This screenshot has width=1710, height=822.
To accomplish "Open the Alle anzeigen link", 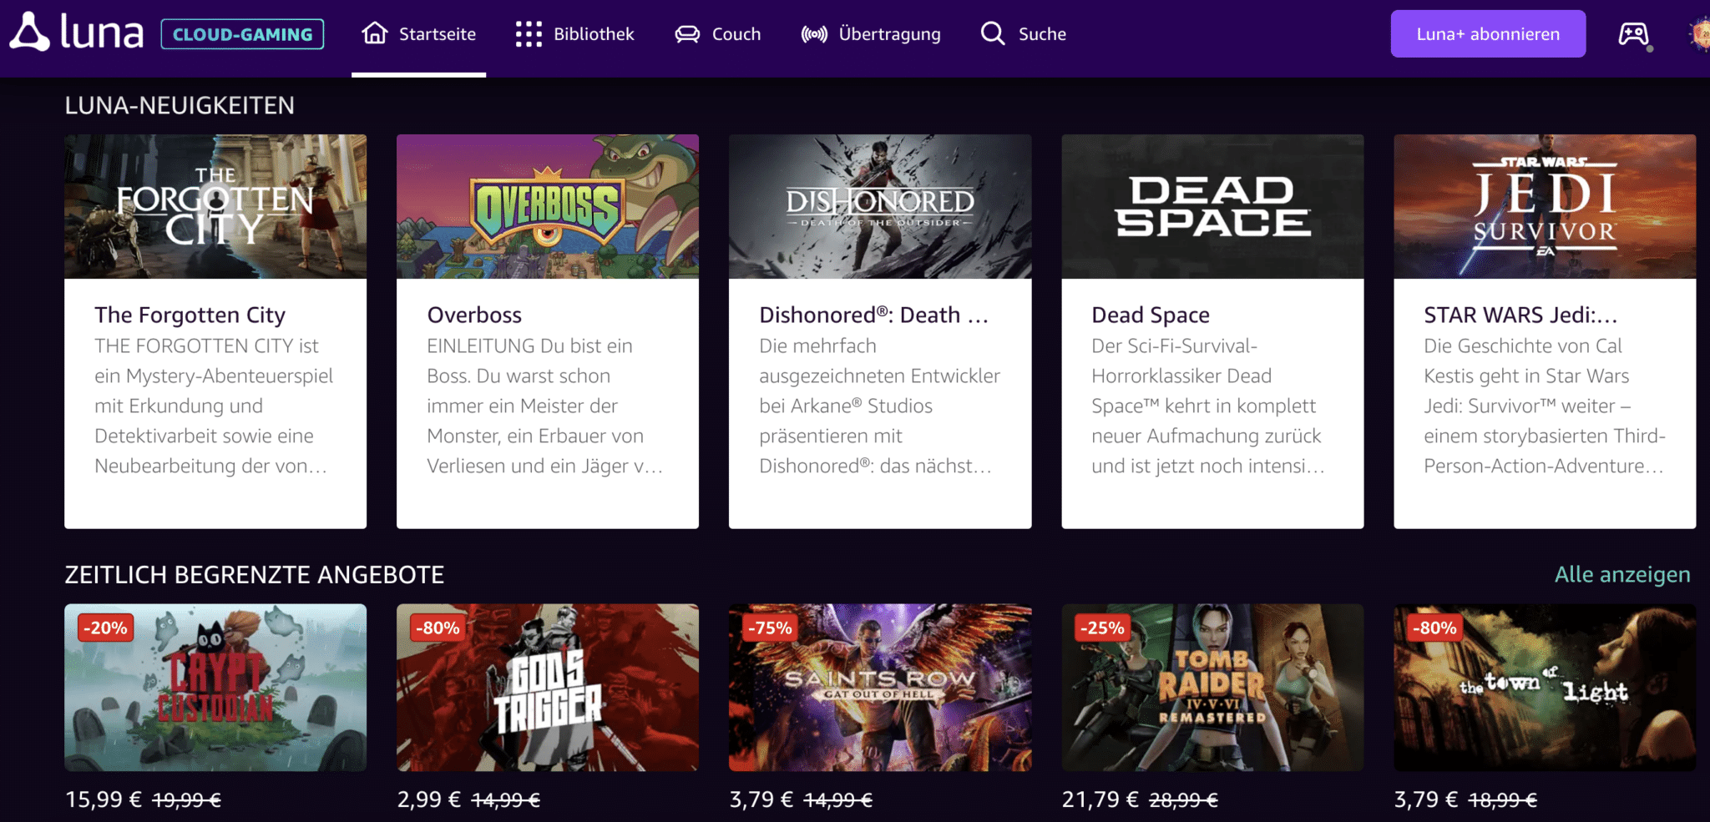I will (x=1621, y=574).
